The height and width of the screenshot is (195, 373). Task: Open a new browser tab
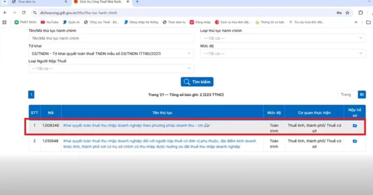coord(137,2)
